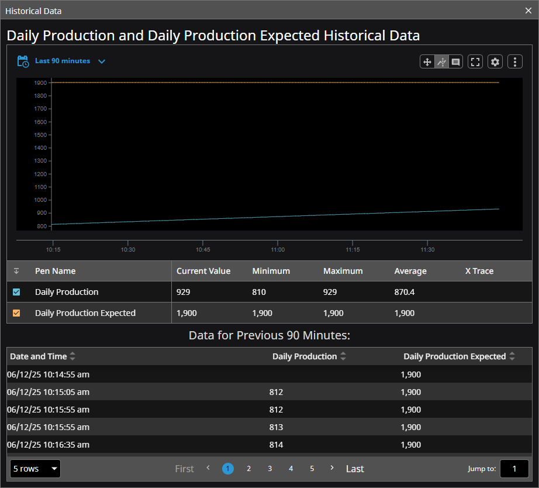This screenshot has width=539, height=488.
Task: Click the calendar clock date range icon
Action: point(23,61)
